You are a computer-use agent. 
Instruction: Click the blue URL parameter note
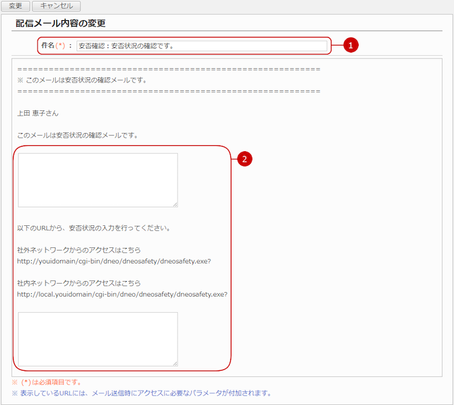click(141, 393)
